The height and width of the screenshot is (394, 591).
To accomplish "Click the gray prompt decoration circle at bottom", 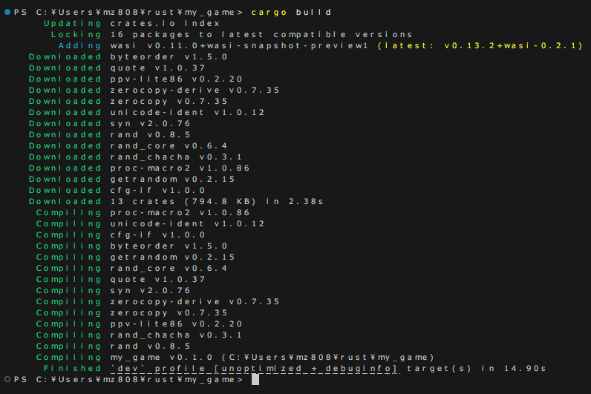I will point(7,379).
